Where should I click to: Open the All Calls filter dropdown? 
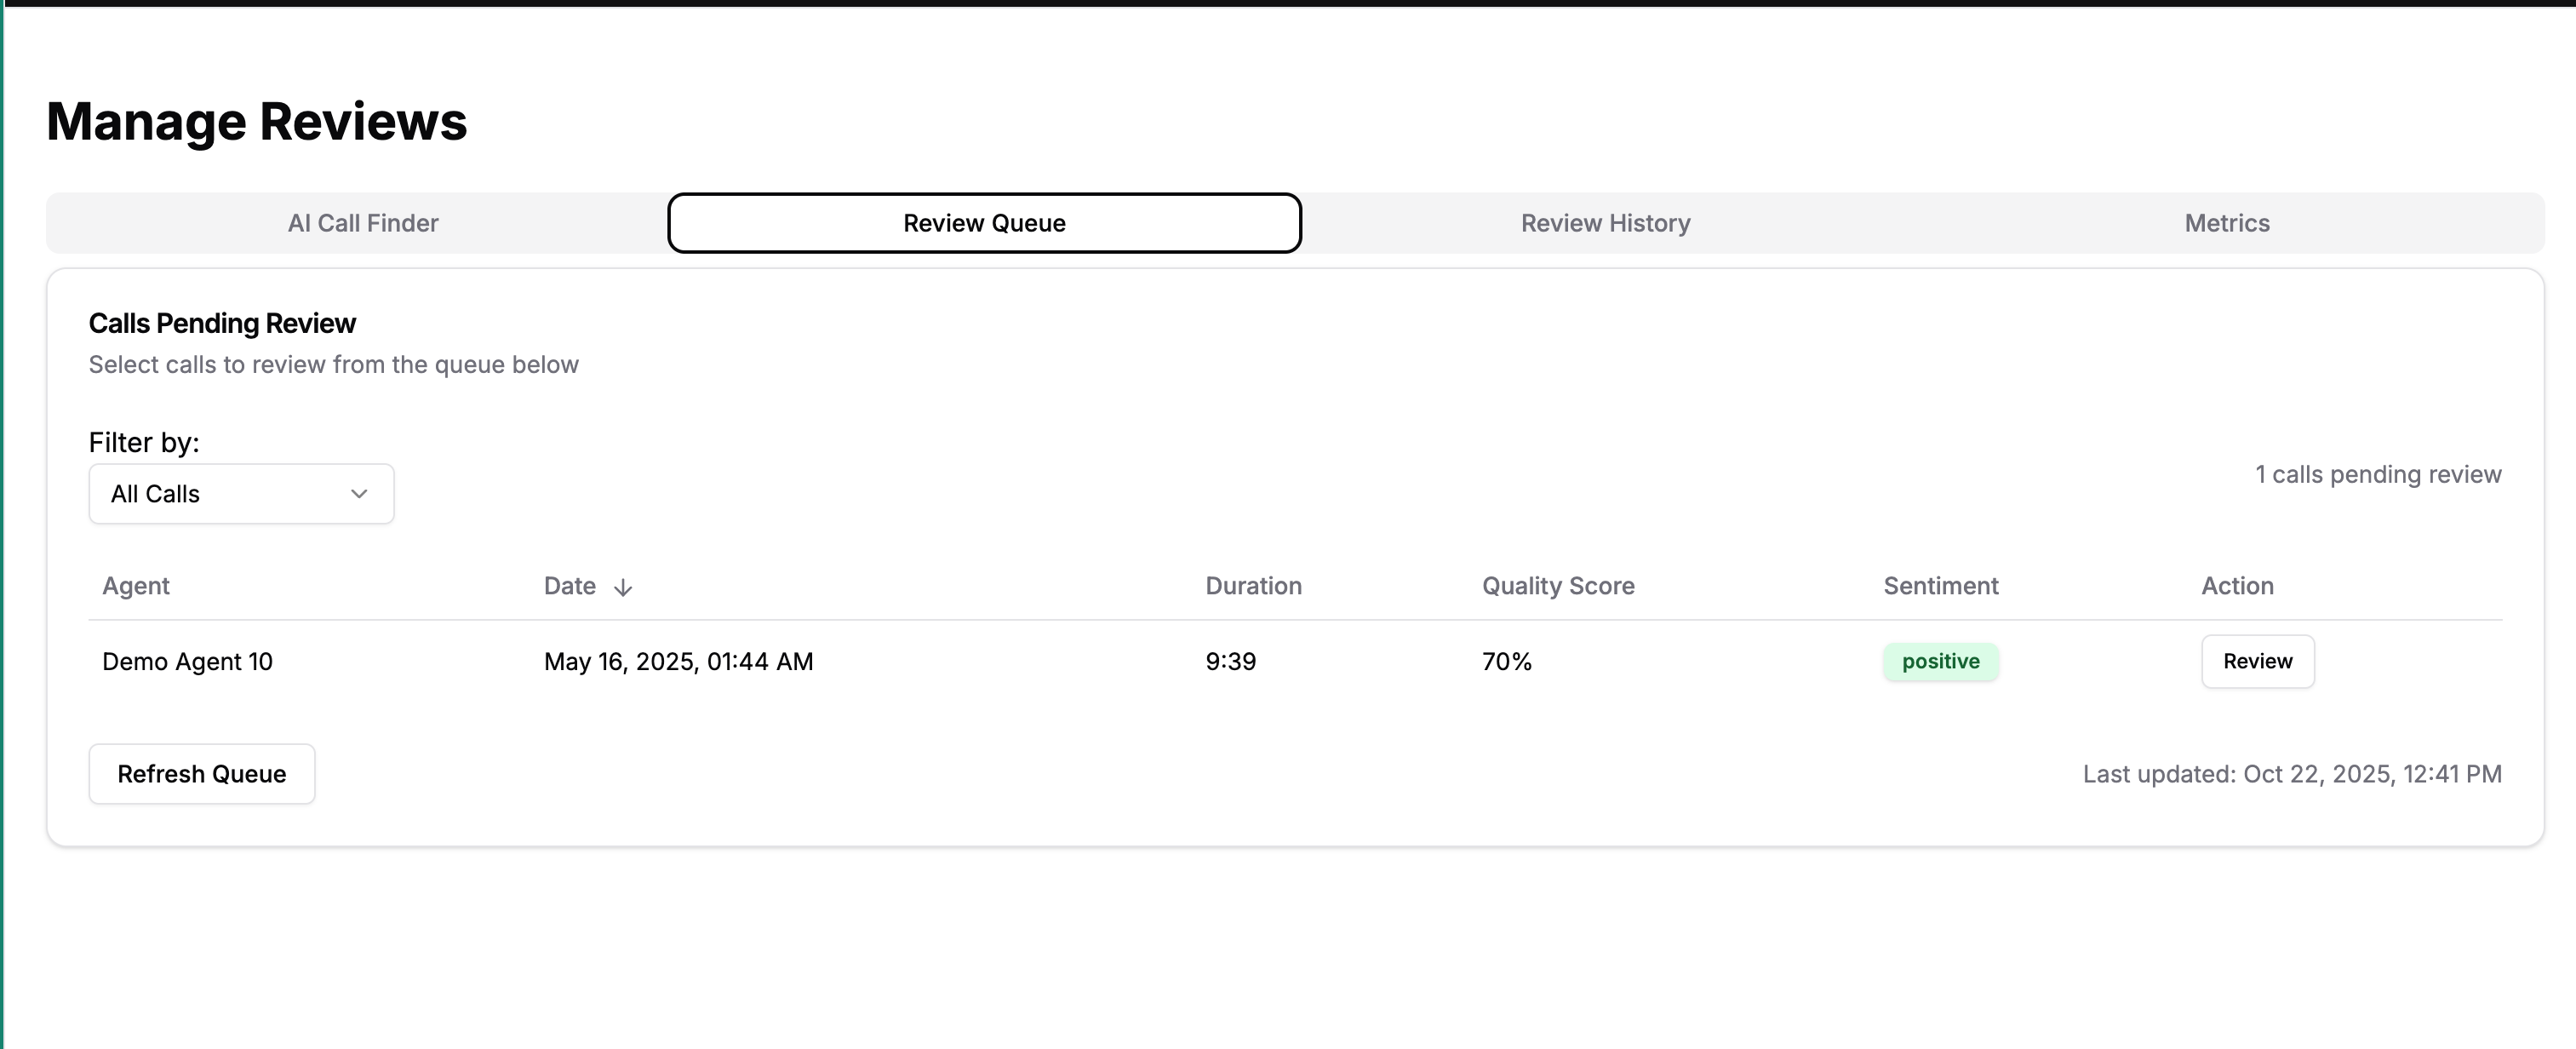point(241,494)
